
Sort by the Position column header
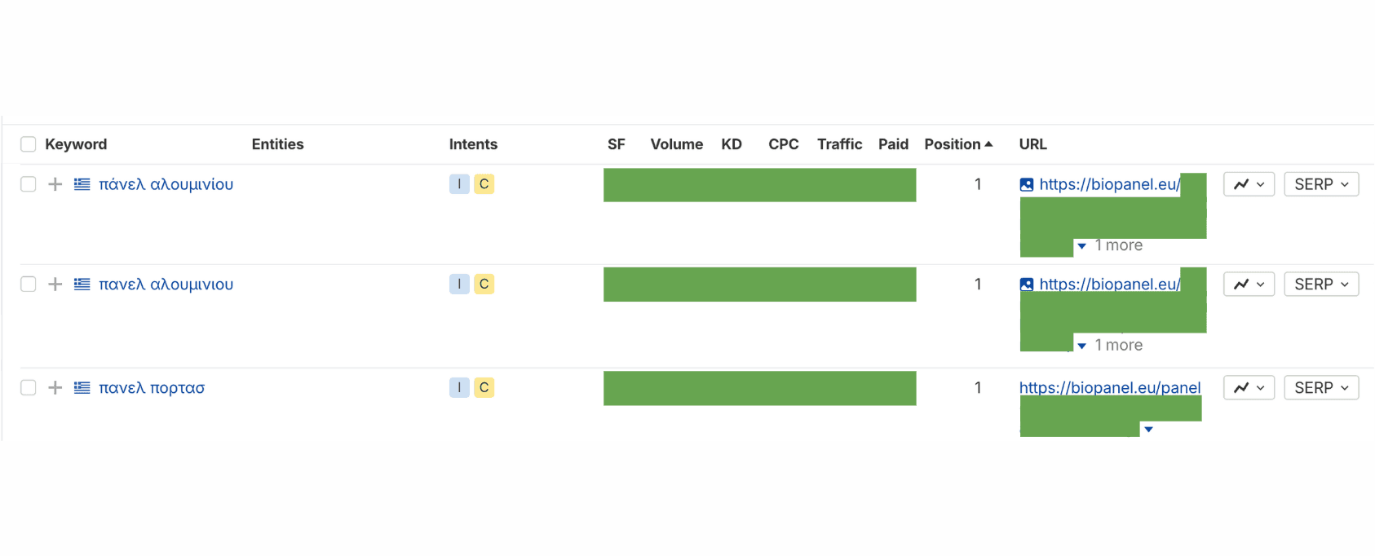point(958,144)
